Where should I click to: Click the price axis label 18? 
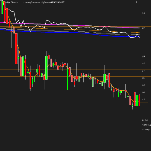(x=143, y=63)
